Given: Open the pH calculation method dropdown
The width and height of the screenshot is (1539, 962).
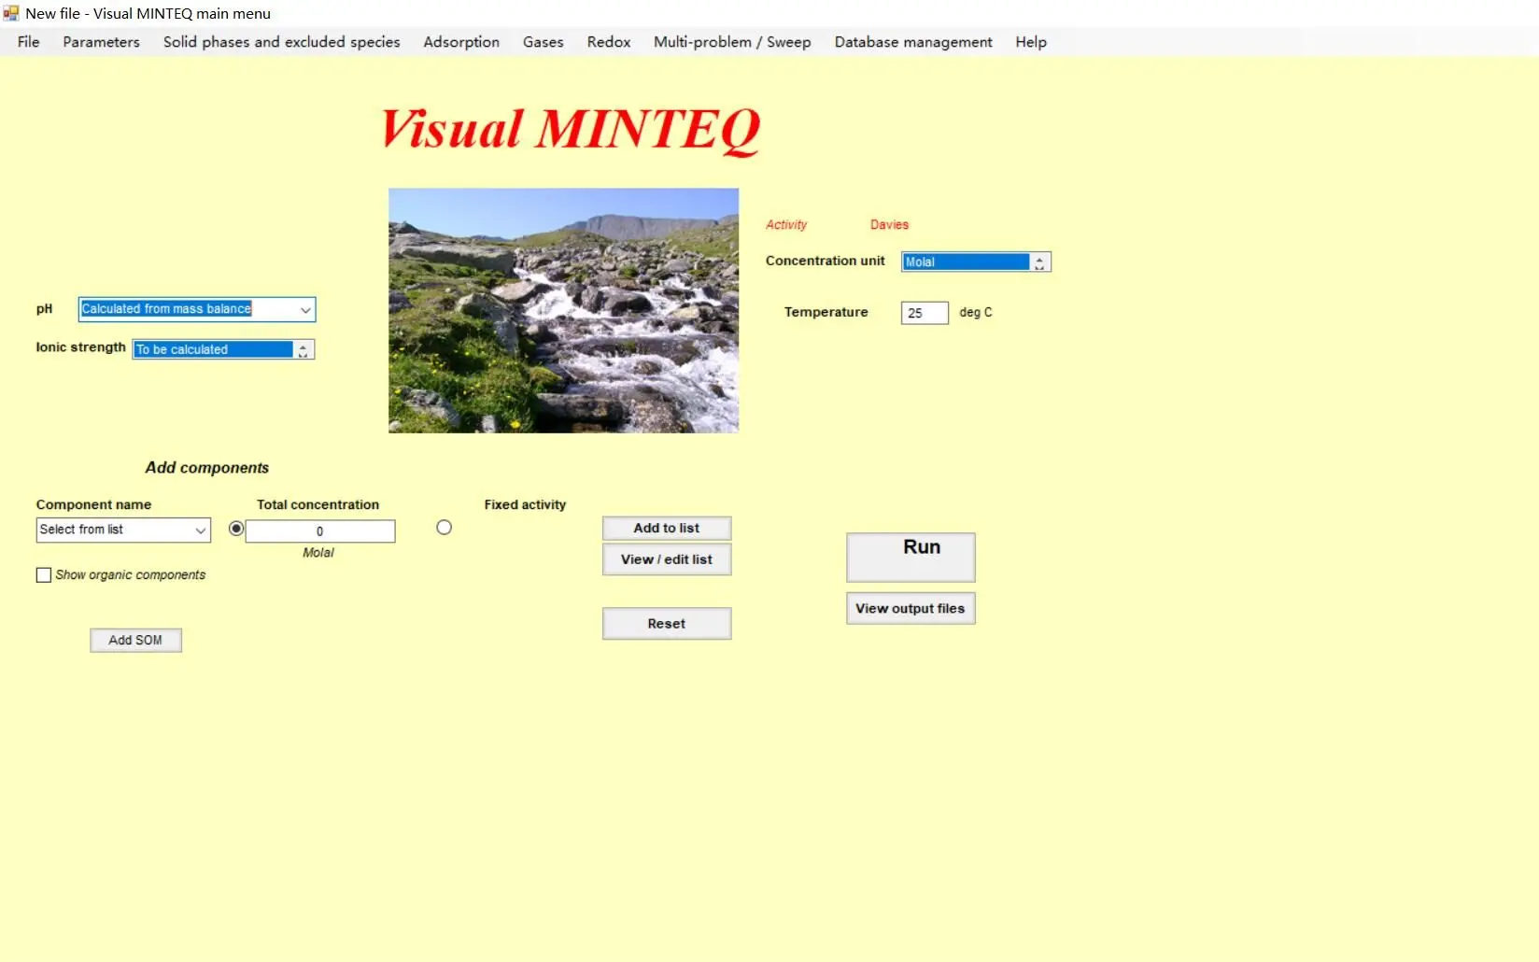Looking at the screenshot, I should (305, 309).
